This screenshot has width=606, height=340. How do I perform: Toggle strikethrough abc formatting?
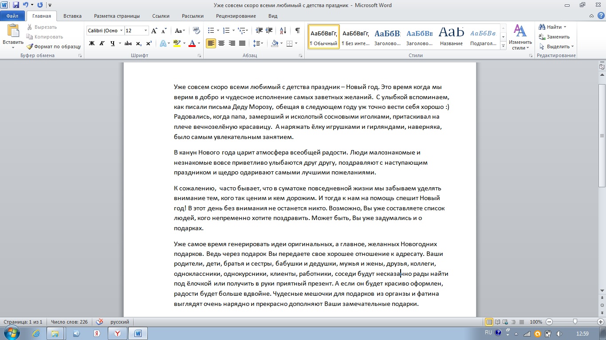point(128,43)
